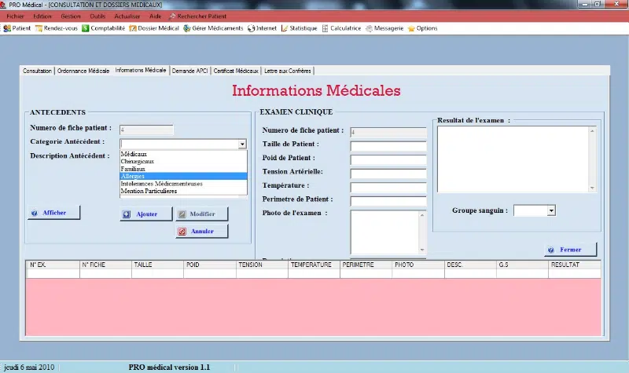Switch to Ordonnance Médicale tab
The width and height of the screenshot is (629, 373).
83,71
